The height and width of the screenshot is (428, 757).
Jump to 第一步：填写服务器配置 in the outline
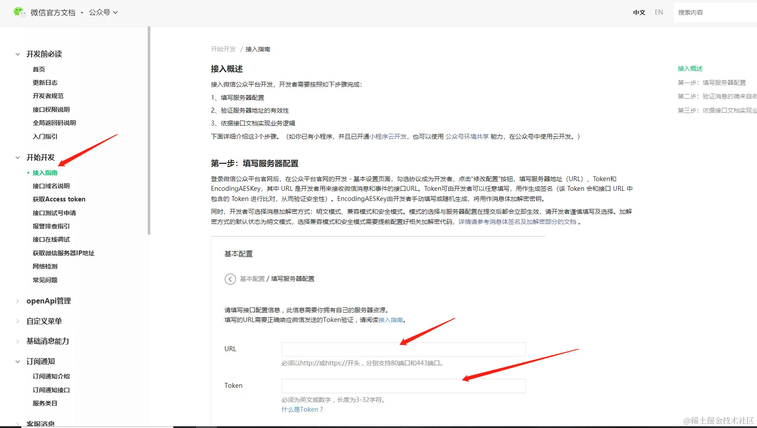[712, 83]
